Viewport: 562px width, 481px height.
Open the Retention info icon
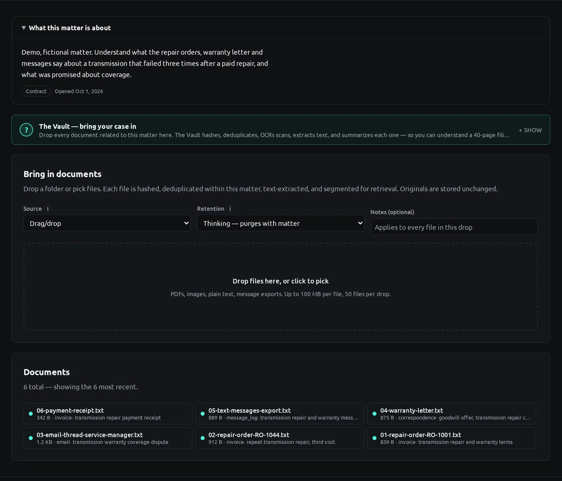(x=230, y=209)
